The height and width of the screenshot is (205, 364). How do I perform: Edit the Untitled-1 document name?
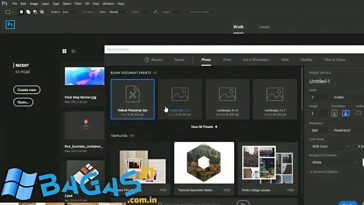[x=320, y=81]
